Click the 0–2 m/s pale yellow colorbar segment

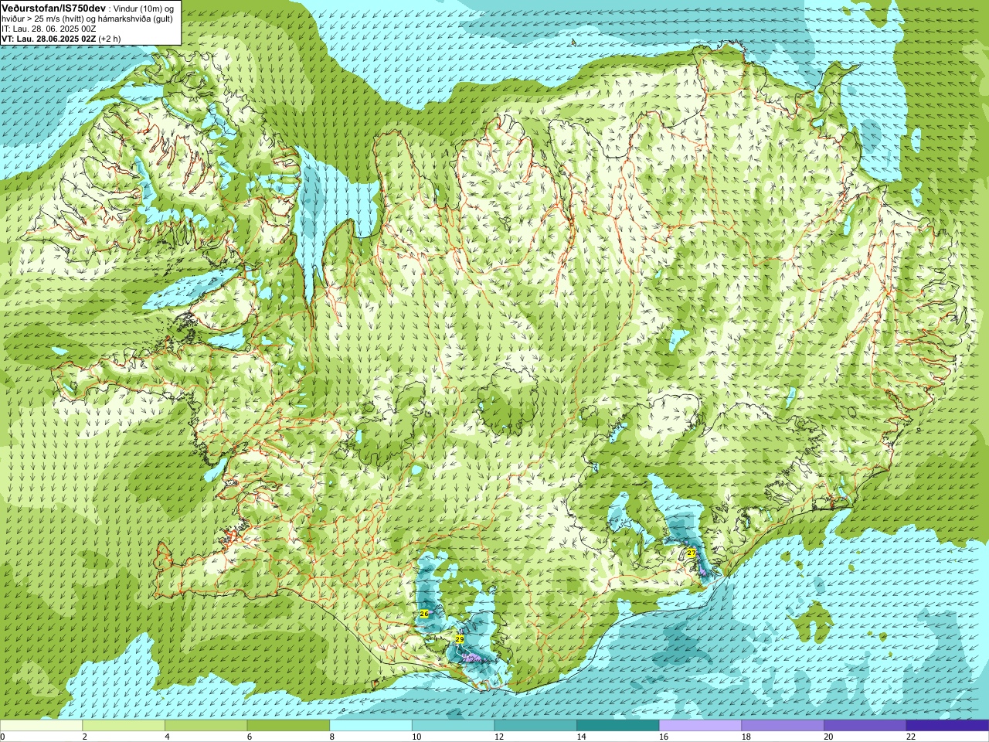point(41,726)
